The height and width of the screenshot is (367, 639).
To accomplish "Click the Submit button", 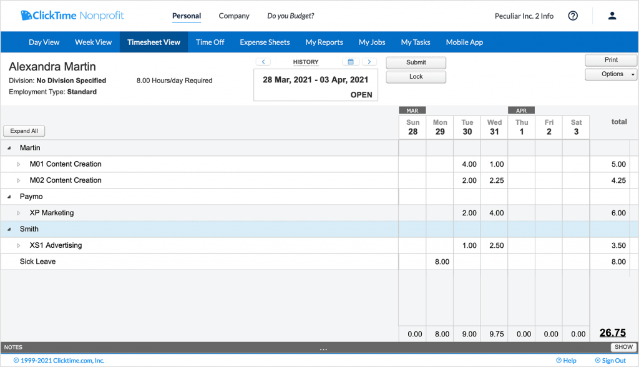I will click(x=416, y=62).
